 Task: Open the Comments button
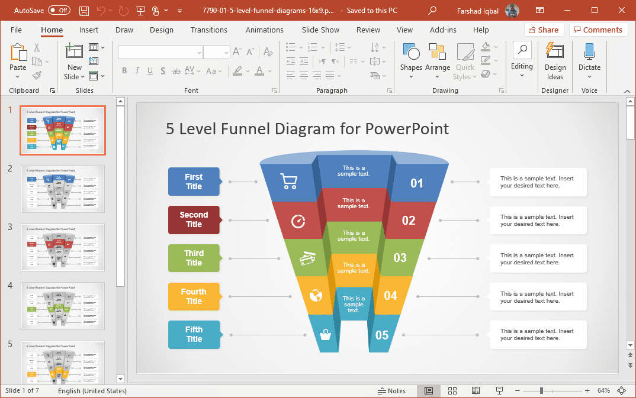click(598, 30)
